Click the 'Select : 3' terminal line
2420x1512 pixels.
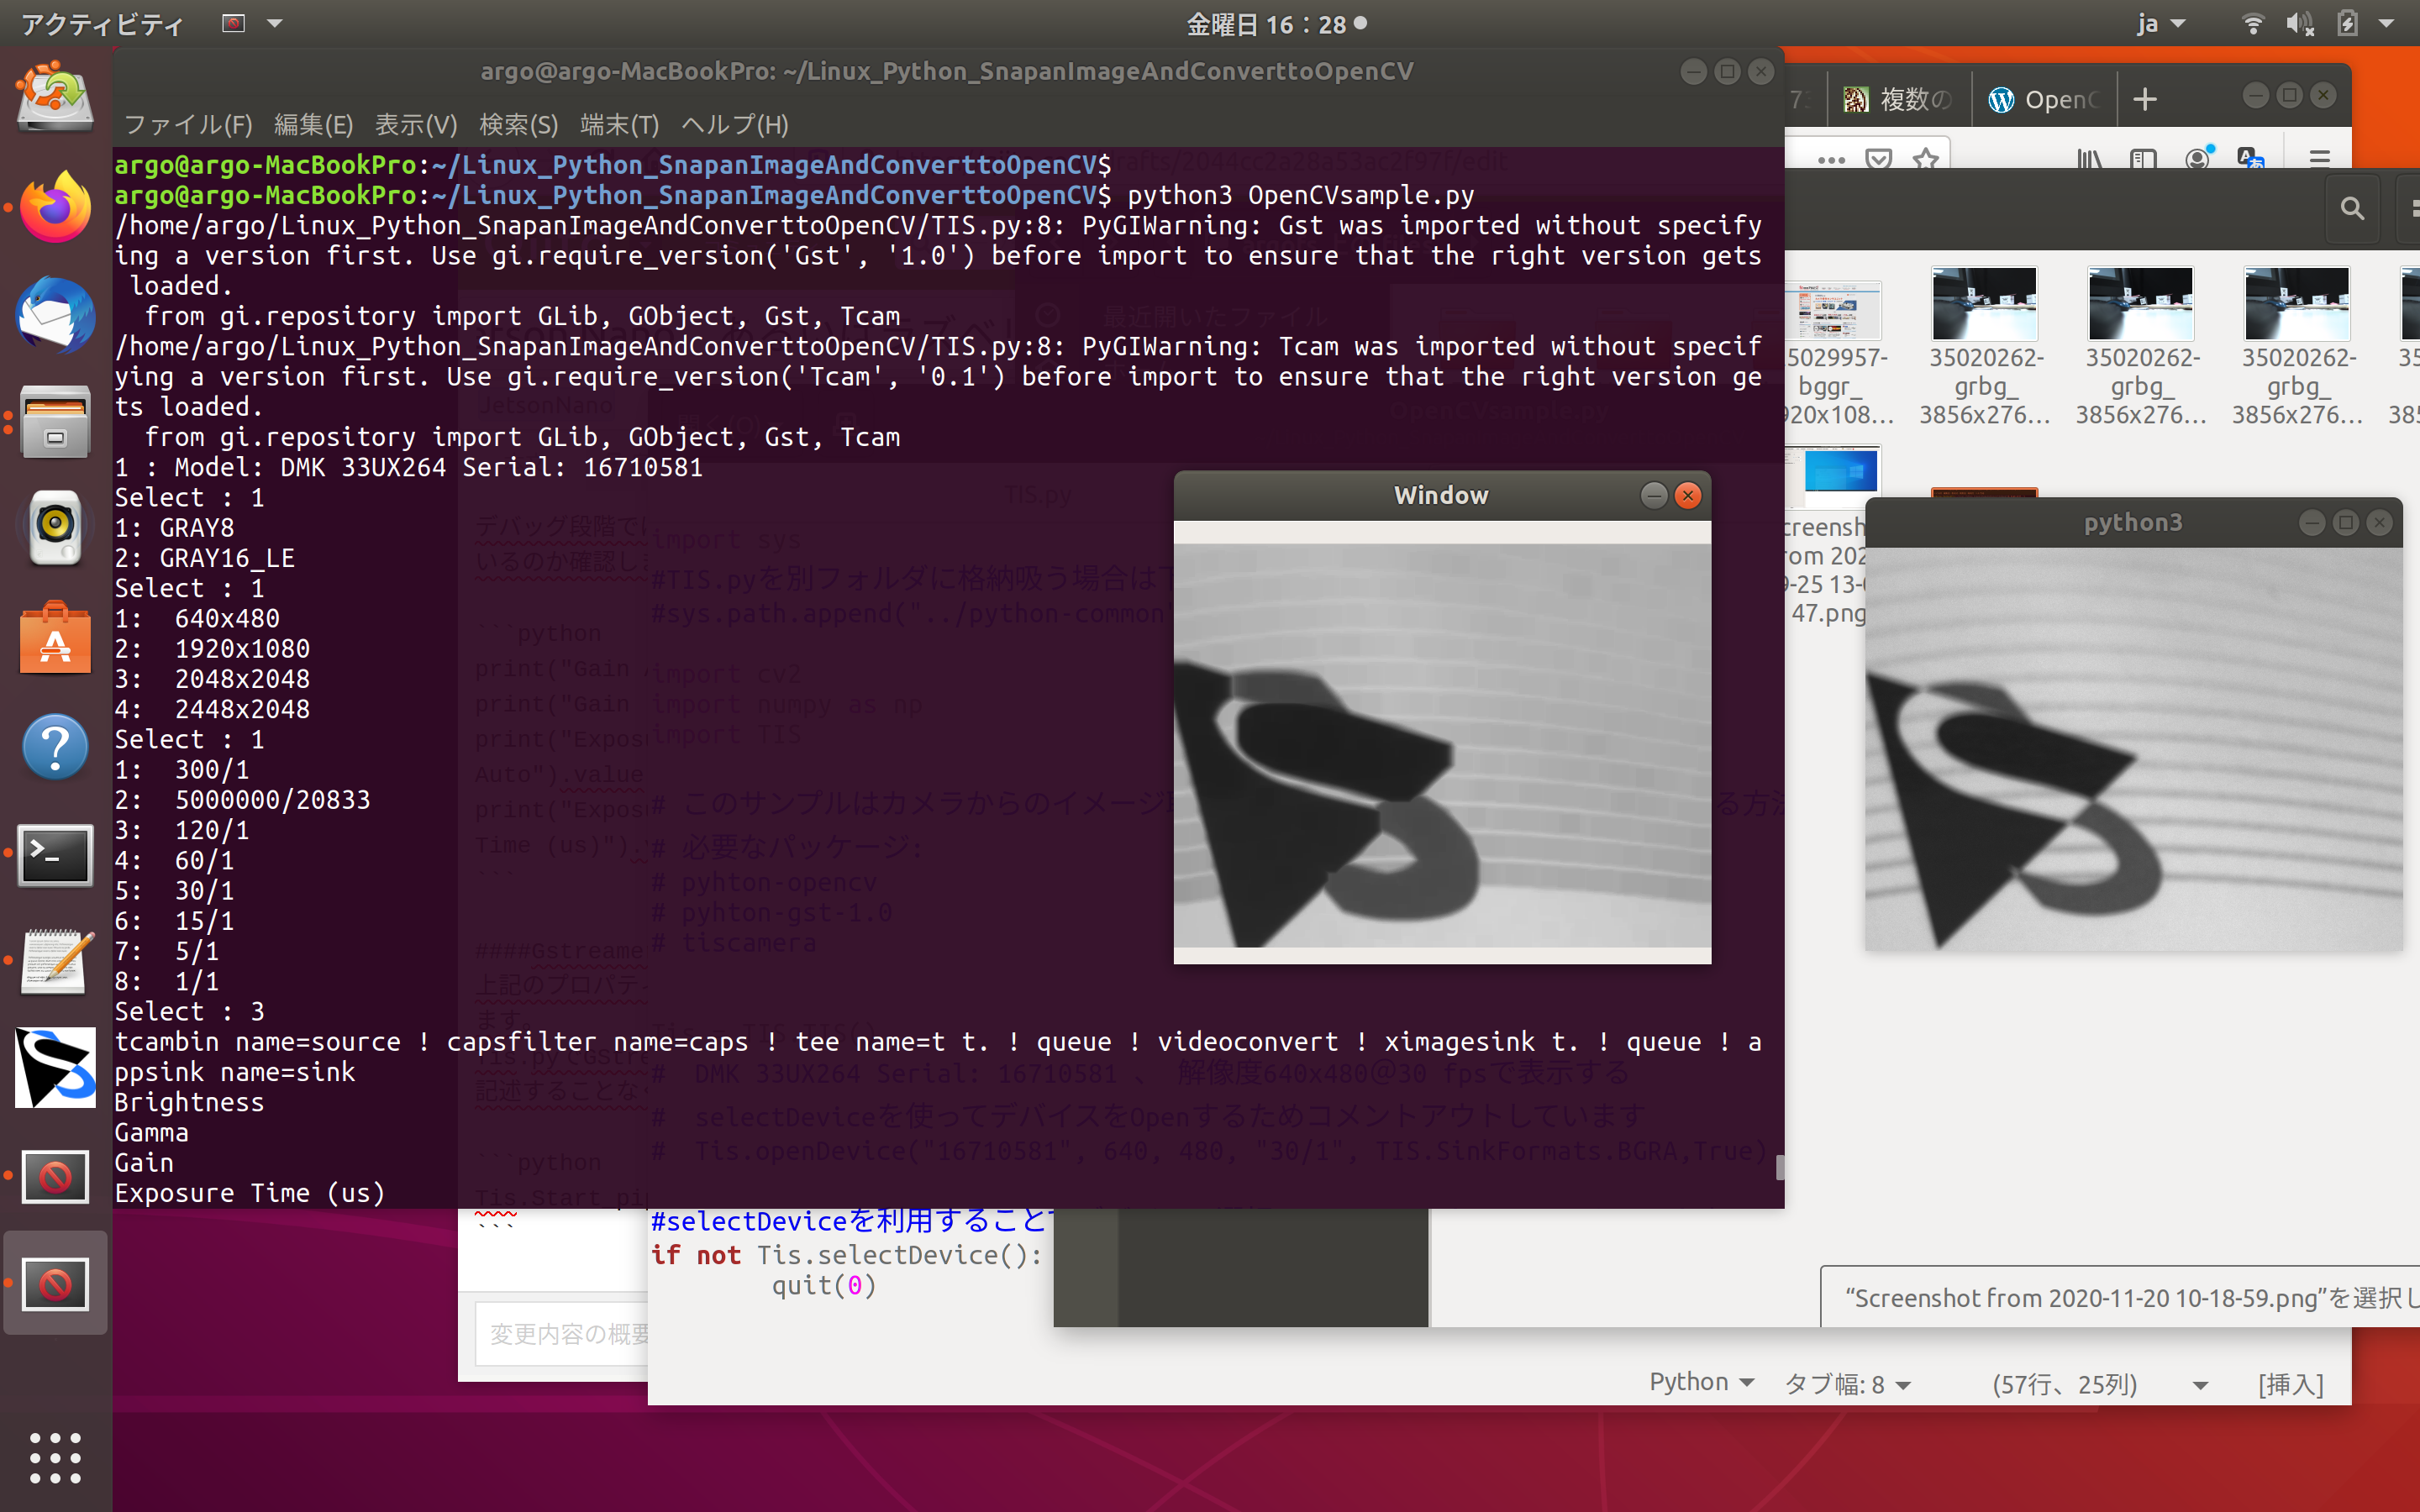(x=190, y=1011)
